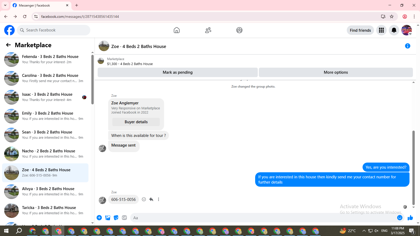Image resolution: width=420 pixels, height=236 pixels.
Task: Send a thumbs-up like
Action: pos(410,218)
